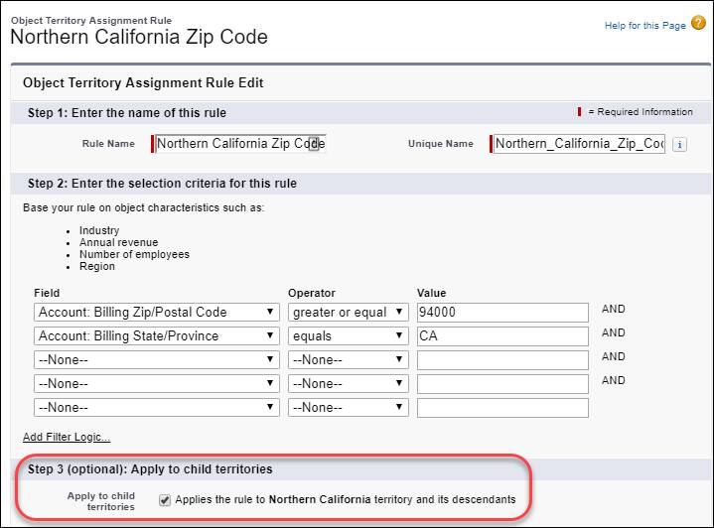This screenshot has width=714, height=528.
Task: Click into the Unique Name text field
Action: point(579,144)
